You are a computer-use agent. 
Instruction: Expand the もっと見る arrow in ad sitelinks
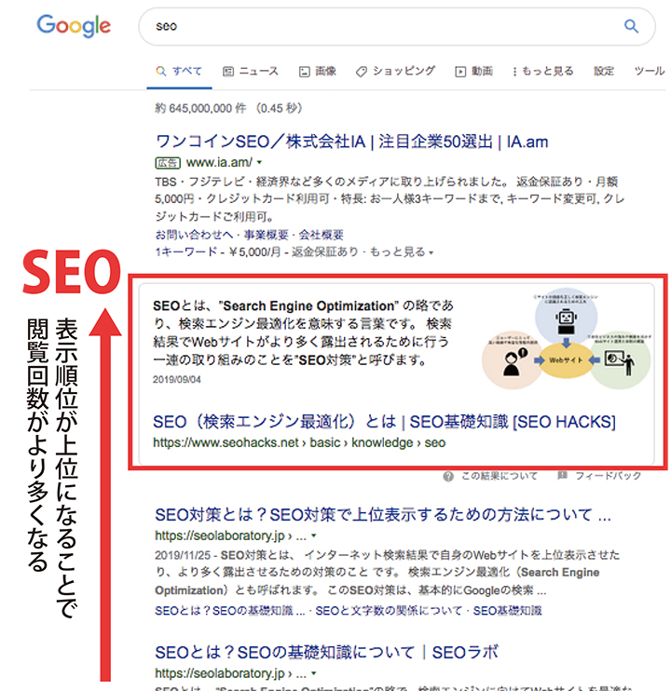(431, 253)
